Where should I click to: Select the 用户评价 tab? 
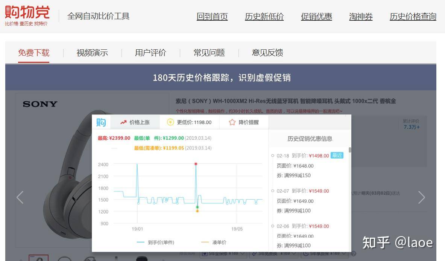pyautogui.click(x=151, y=53)
